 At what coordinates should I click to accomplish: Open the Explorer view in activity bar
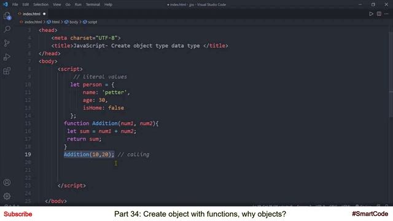pyautogui.click(x=7, y=16)
